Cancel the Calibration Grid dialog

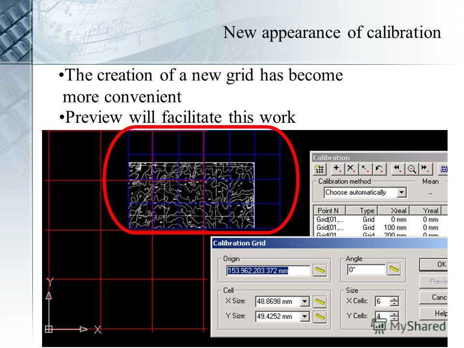click(434, 297)
